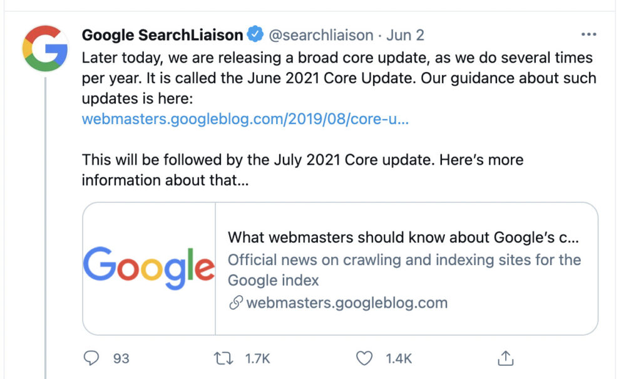Open the 'What webmasters should know' card title

[403, 238]
